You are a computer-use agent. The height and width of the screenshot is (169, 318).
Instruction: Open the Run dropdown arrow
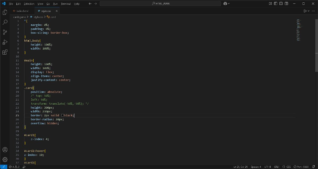(308, 11)
